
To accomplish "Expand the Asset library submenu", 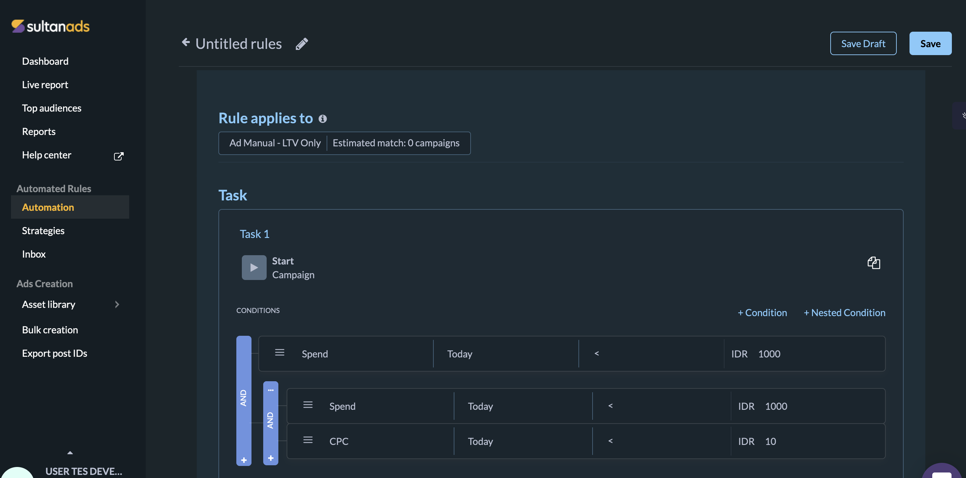I will click(117, 304).
